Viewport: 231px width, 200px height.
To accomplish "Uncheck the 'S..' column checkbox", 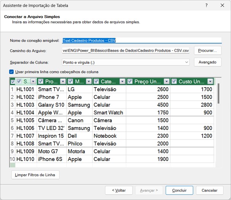I will 19,81.
